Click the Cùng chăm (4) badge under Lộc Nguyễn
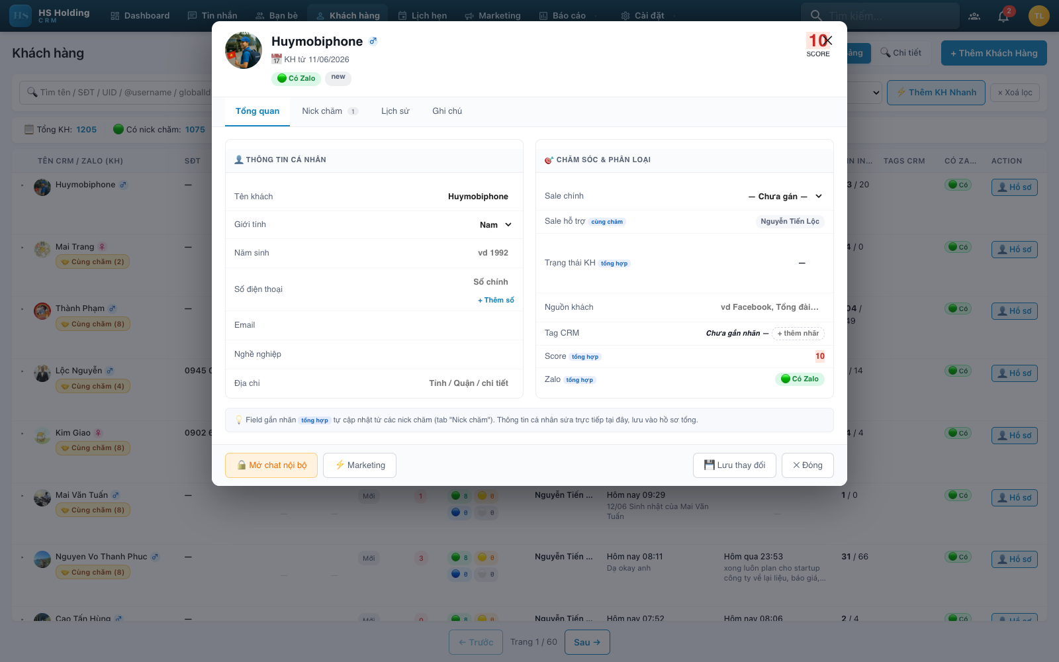Image resolution: width=1059 pixels, height=662 pixels. 93,387
